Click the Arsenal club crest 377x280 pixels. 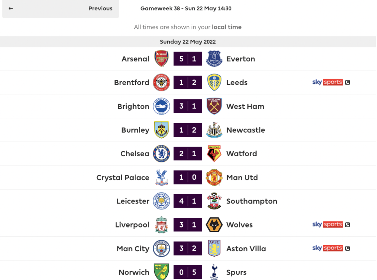point(161,58)
